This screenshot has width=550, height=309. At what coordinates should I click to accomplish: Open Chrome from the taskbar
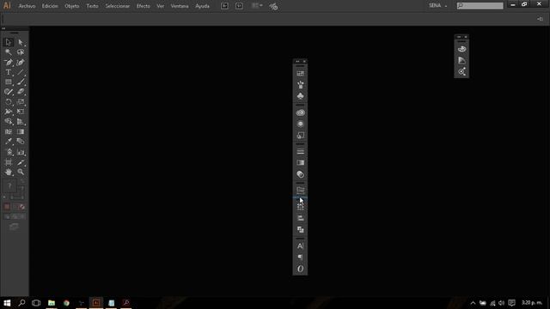(66, 303)
